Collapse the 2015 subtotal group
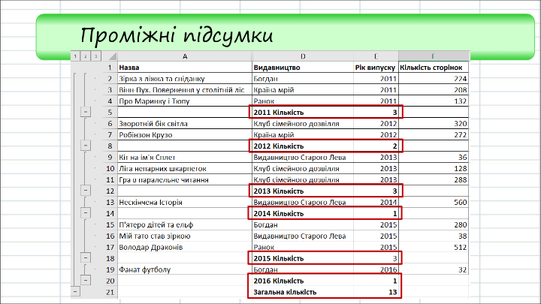Viewport: 541px width, 304px height. tap(85, 258)
